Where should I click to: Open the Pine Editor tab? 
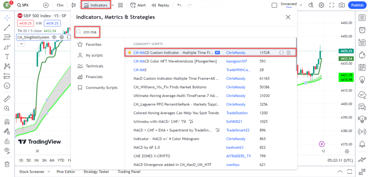66,172
